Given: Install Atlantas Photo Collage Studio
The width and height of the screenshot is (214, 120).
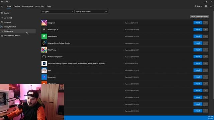Looking at the screenshot, I should click(x=198, y=43).
